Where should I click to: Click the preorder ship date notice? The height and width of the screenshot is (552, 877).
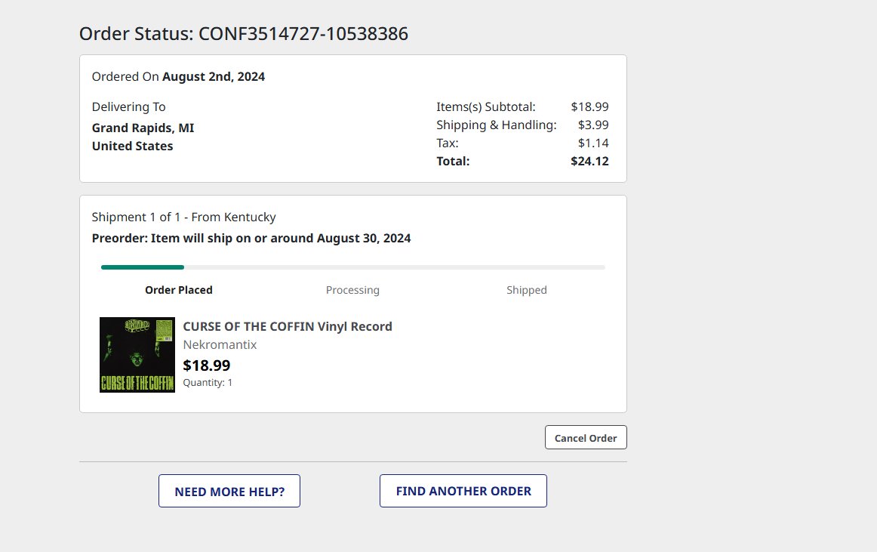click(251, 239)
